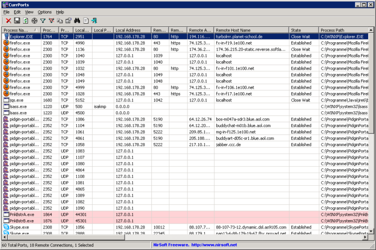
Task: Click the floppy disk save toolbar icon
Action: coord(17,21)
